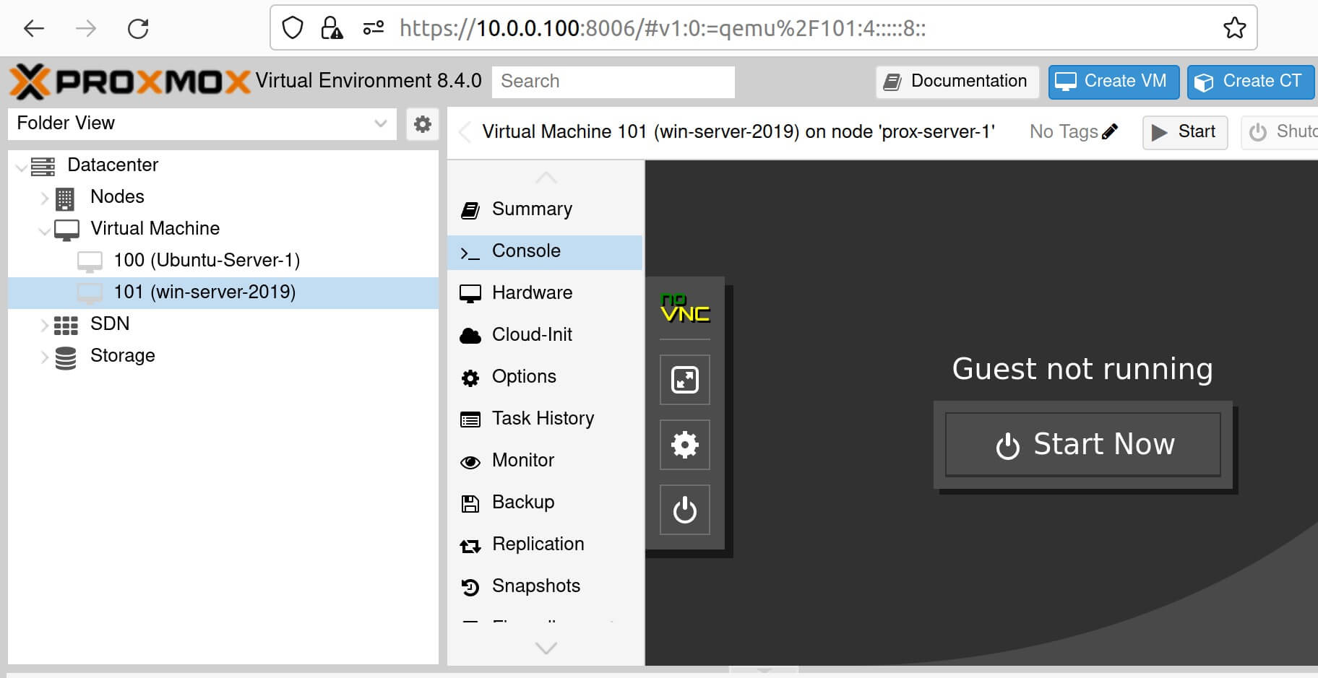The height and width of the screenshot is (678, 1318).
Task: Open the Snapshots menu item
Action: pyautogui.click(x=545, y=586)
